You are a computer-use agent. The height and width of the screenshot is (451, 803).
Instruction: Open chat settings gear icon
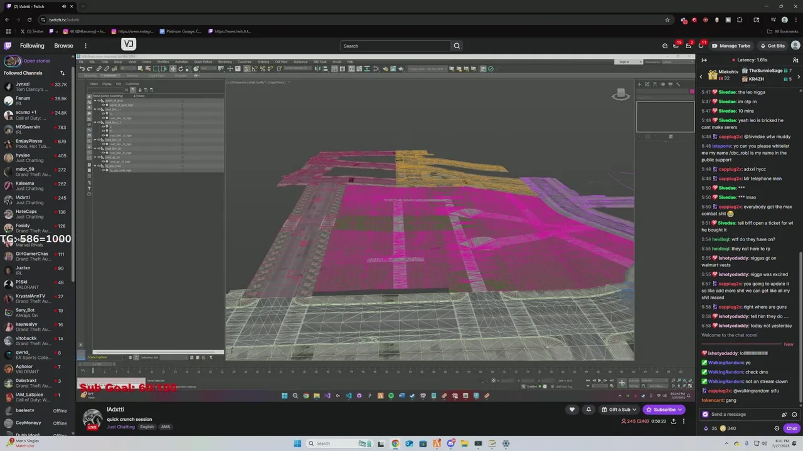777,428
